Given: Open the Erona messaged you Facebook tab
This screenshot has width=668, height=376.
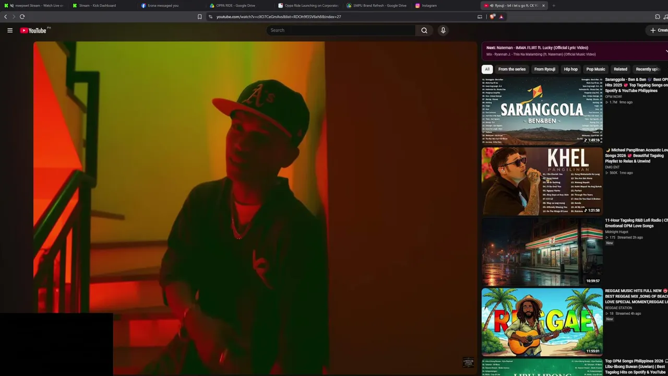Looking at the screenshot, I should tap(171, 6).
